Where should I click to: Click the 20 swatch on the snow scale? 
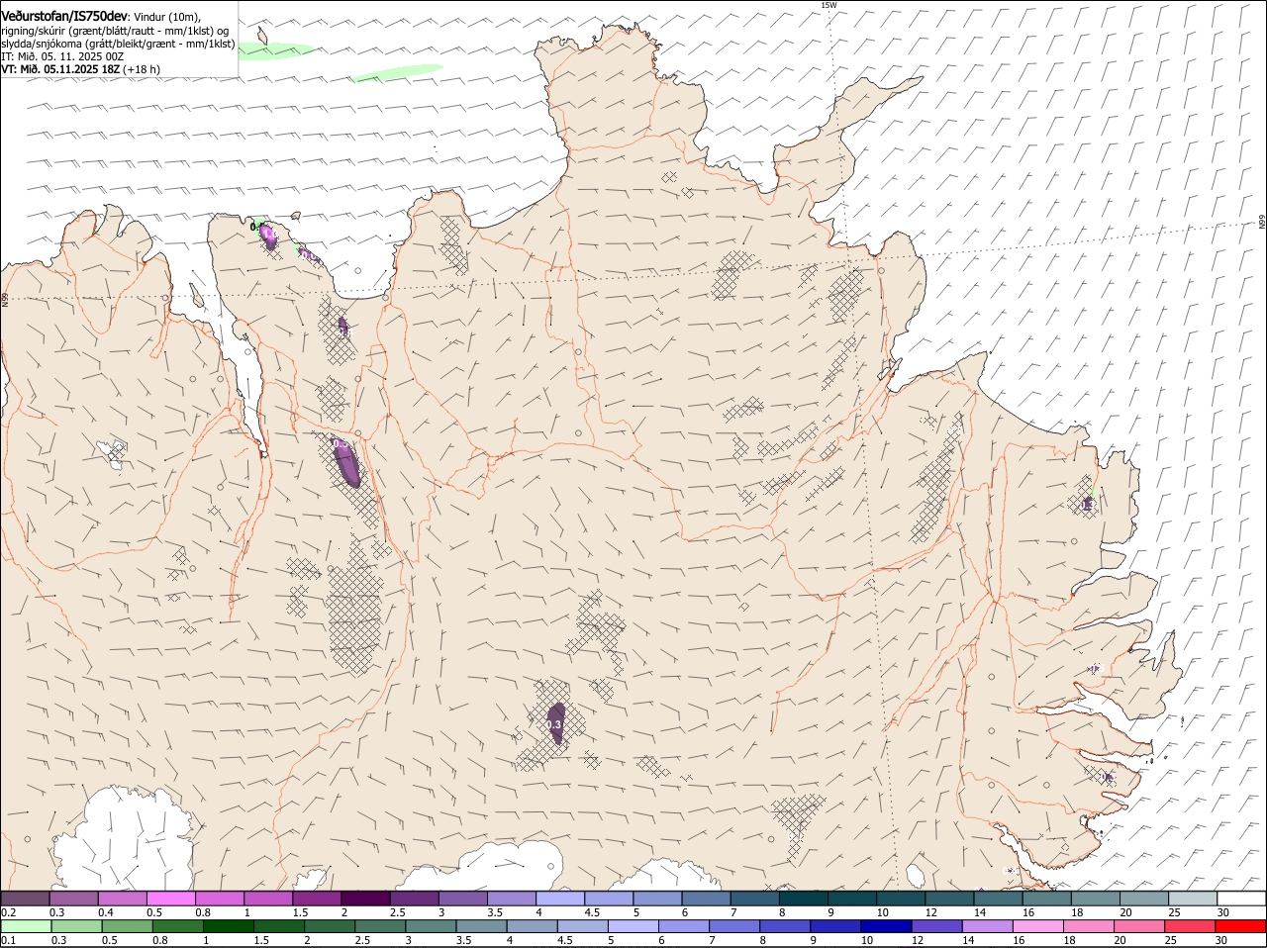coord(1144,898)
